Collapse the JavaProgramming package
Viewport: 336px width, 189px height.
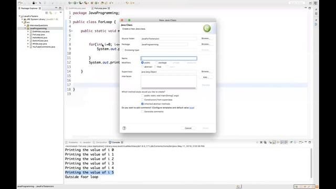pyautogui.click(x=25, y=28)
